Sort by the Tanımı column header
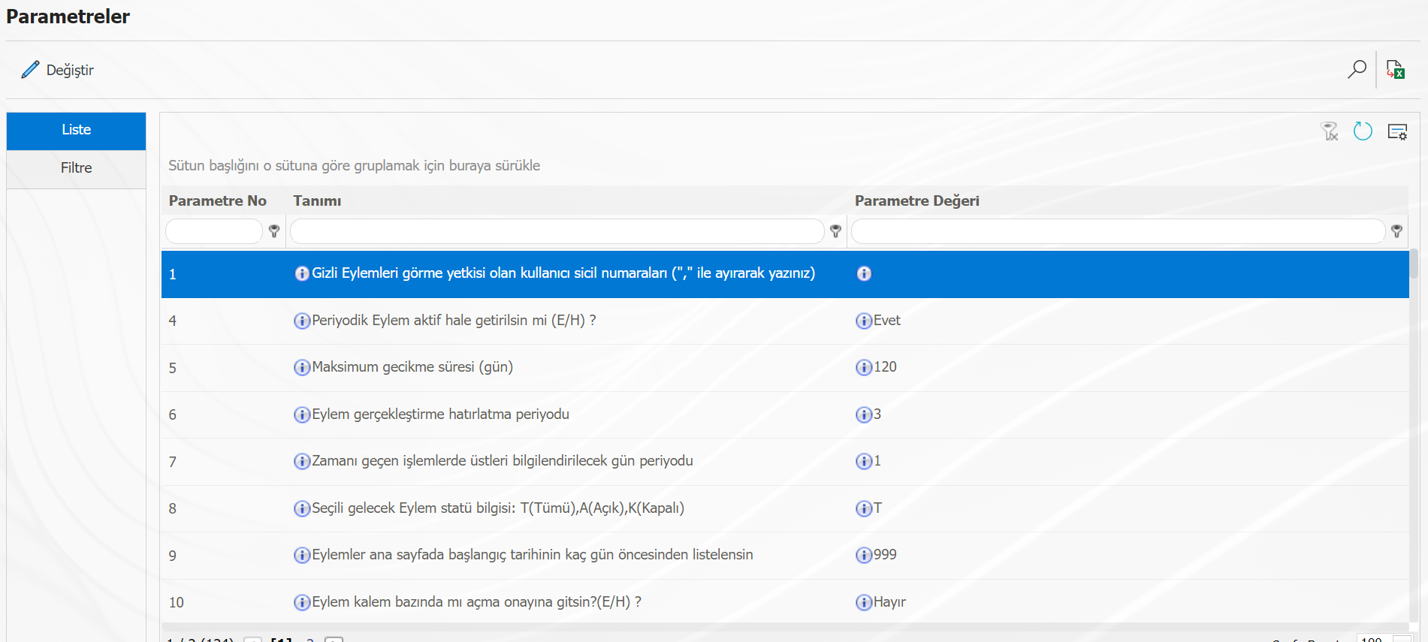1428x642 pixels. 317,200
